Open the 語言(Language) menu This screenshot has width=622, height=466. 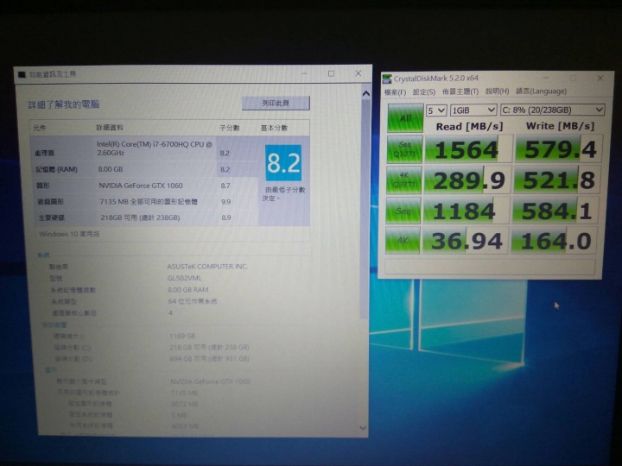point(541,91)
